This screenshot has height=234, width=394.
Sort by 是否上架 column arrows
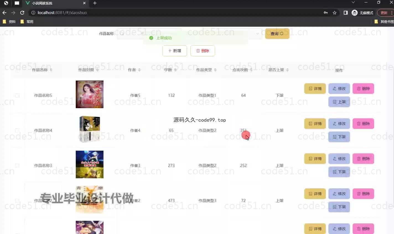tap(287, 70)
